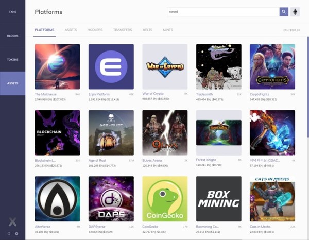Click 'Boxmining Co...' name link
The width and height of the screenshot is (309, 240).
[208, 227]
